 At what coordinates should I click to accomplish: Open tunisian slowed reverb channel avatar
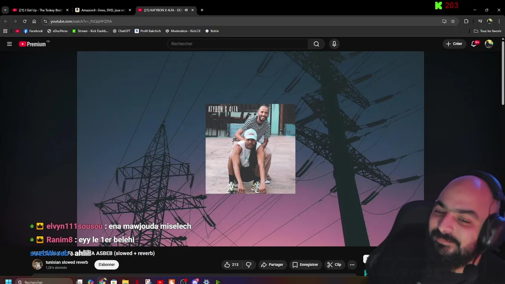click(37, 264)
